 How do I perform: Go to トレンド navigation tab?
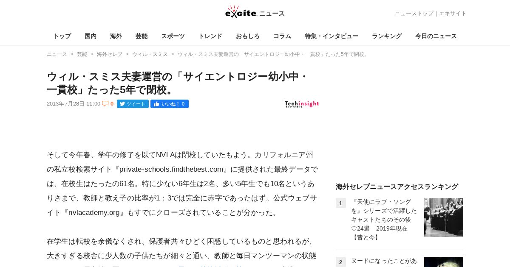pos(210,36)
